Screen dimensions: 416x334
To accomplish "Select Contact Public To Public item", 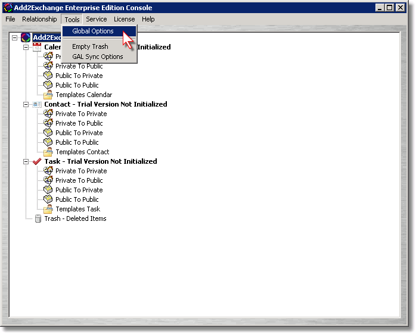I will 77,143.
